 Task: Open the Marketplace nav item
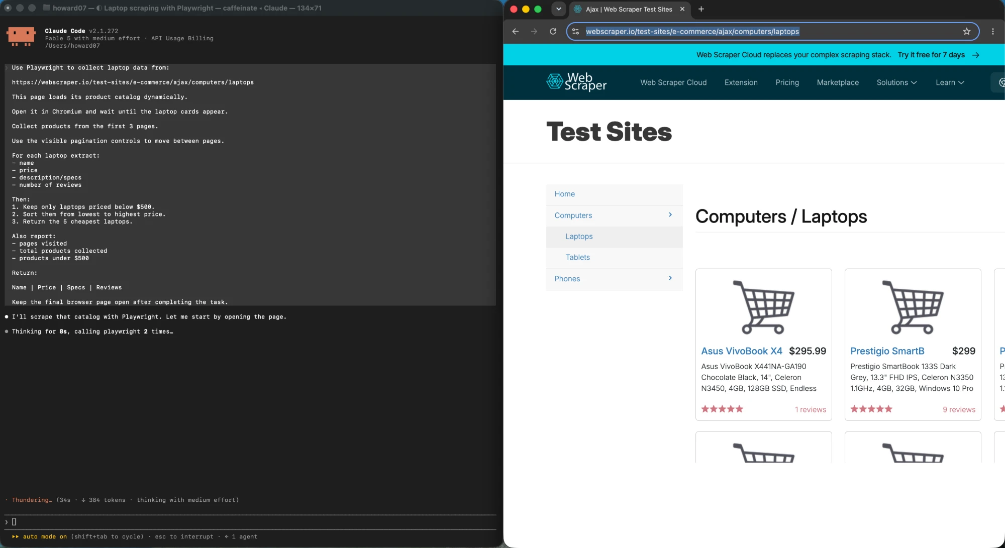coord(838,82)
